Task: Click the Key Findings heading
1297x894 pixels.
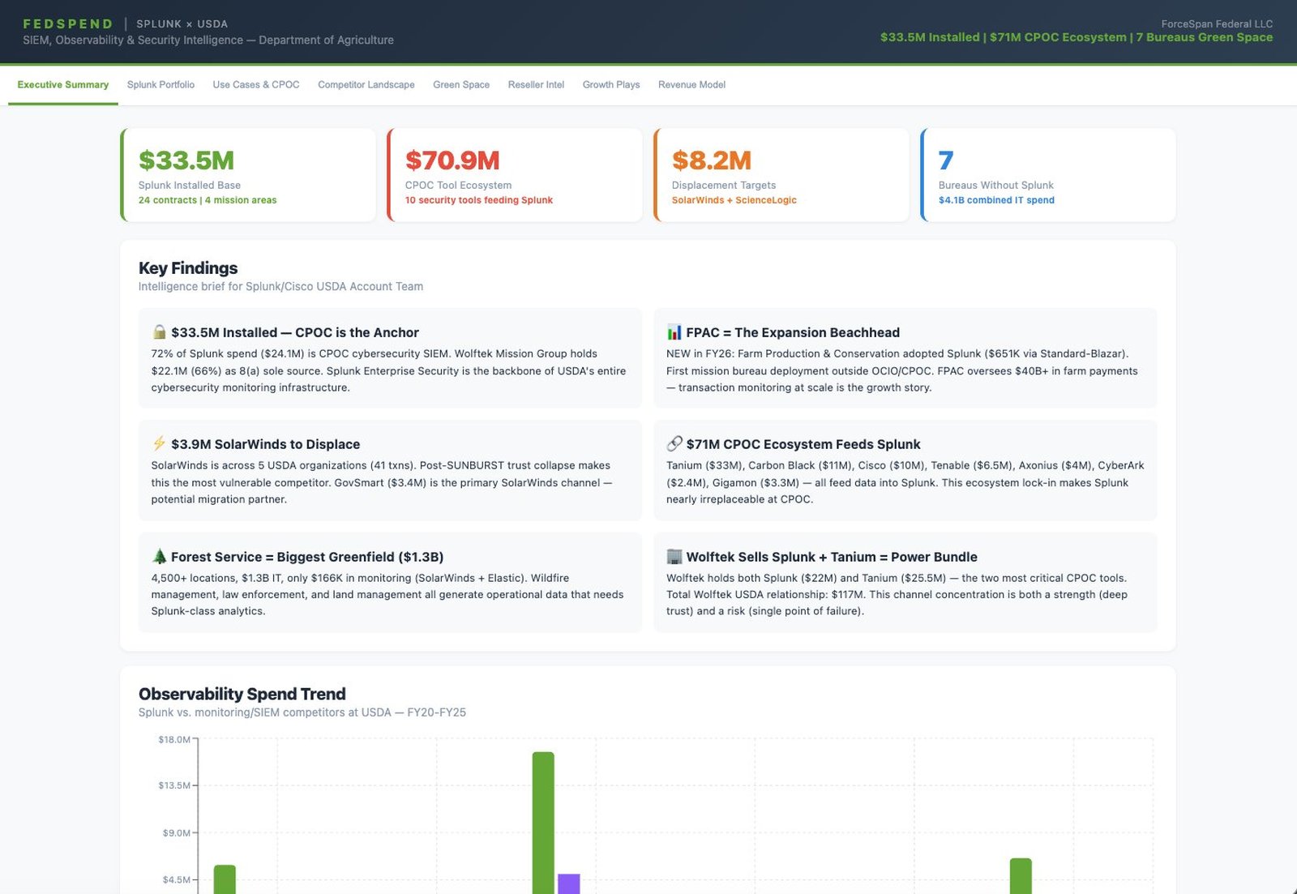Action: pyautogui.click(x=188, y=268)
